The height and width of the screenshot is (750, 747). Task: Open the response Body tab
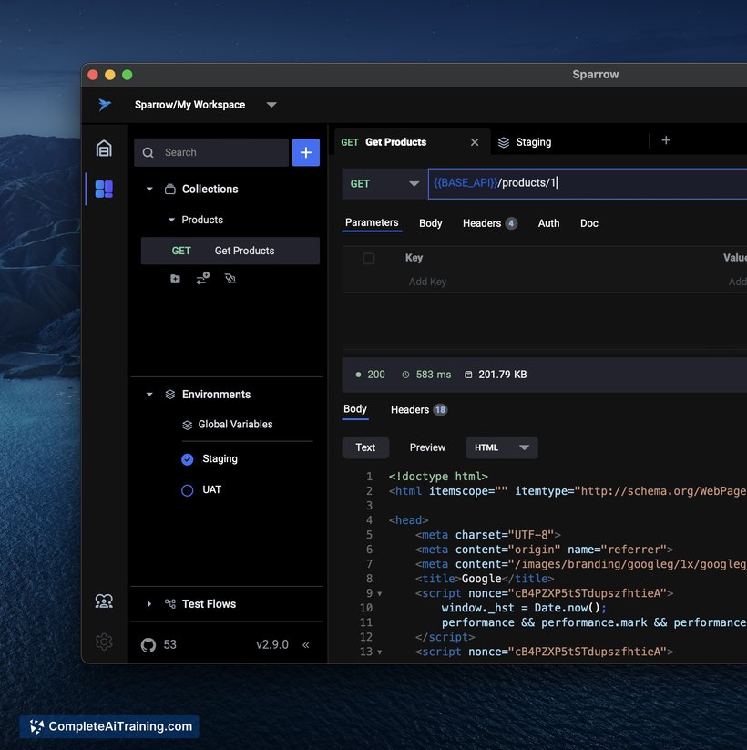[355, 409]
